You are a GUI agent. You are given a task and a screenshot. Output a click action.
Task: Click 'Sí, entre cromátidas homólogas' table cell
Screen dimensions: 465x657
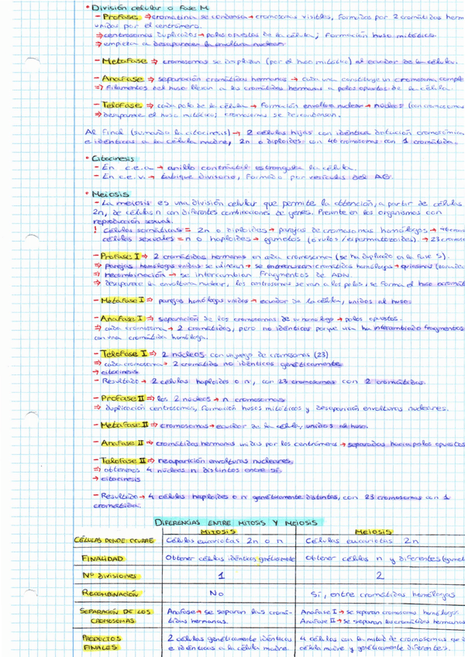(x=383, y=594)
